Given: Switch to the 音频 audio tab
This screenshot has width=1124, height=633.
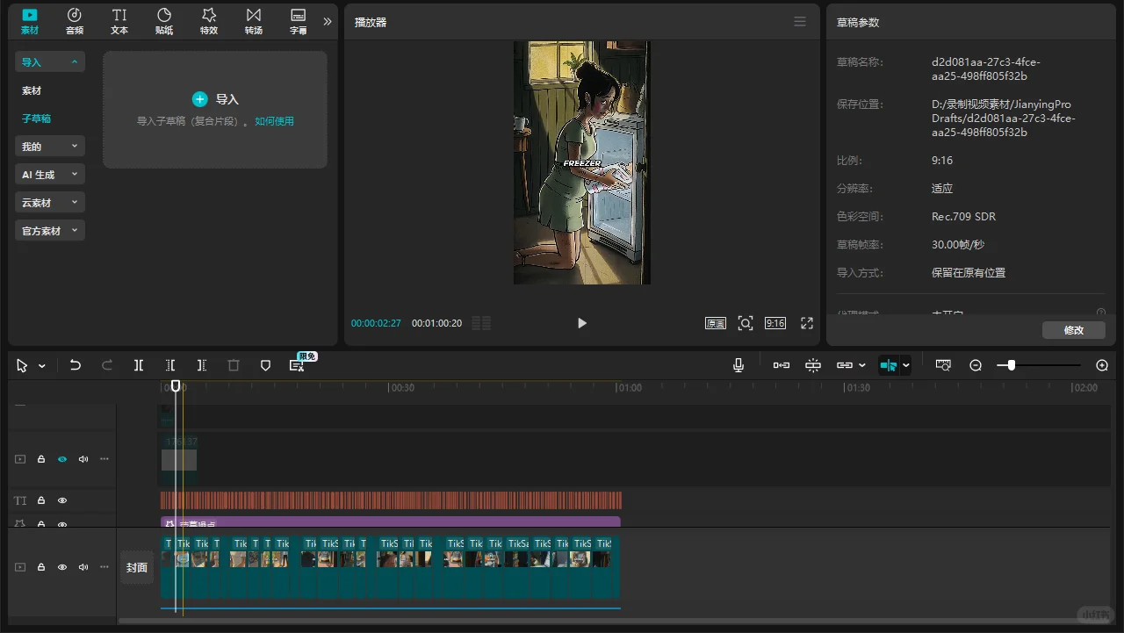Looking at the screenshot, I should click(x=75, y=21).
